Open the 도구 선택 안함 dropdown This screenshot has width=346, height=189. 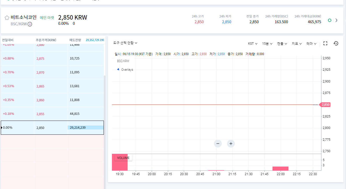(x=125, y=43)
